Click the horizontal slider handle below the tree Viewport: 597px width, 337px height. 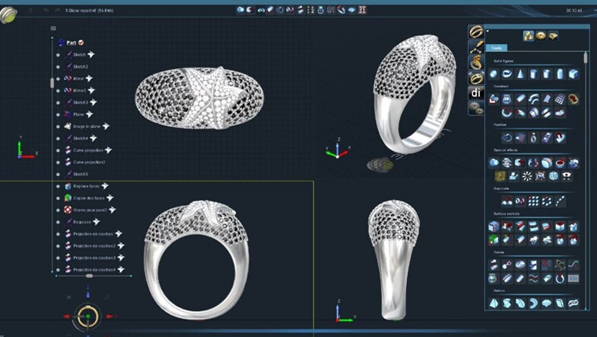(89, 276)
